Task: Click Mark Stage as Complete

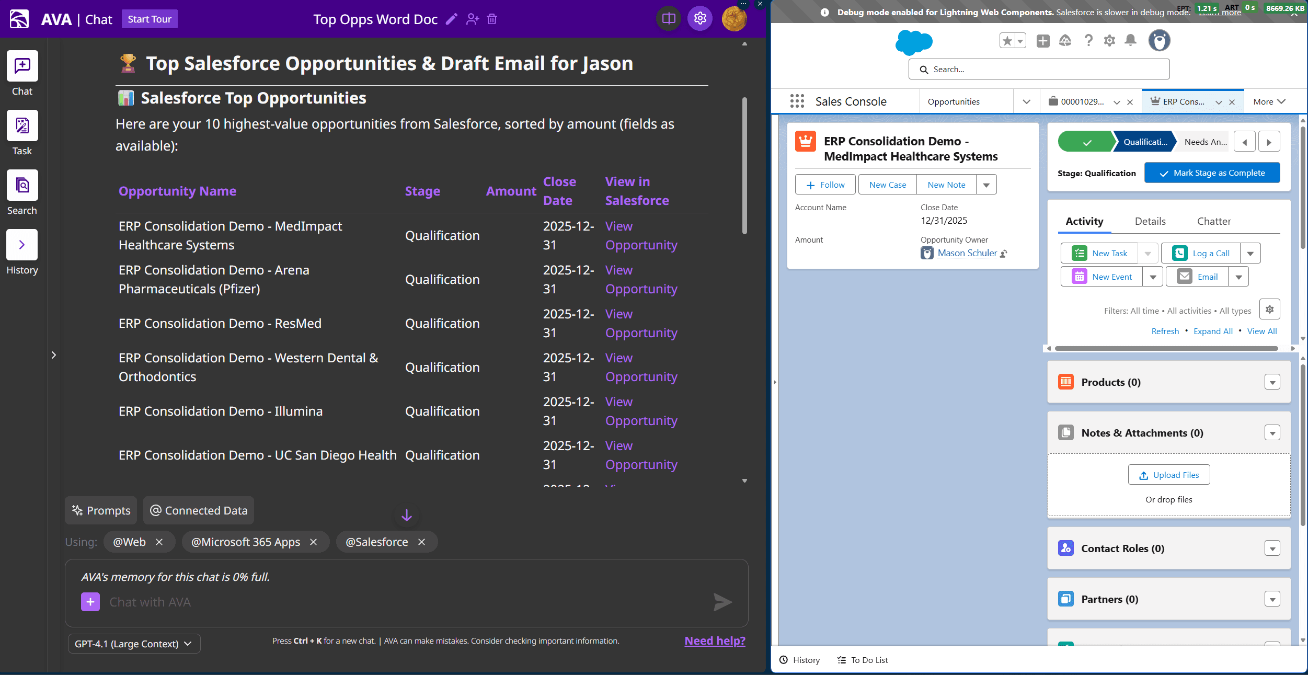Action: (1212, 173)
